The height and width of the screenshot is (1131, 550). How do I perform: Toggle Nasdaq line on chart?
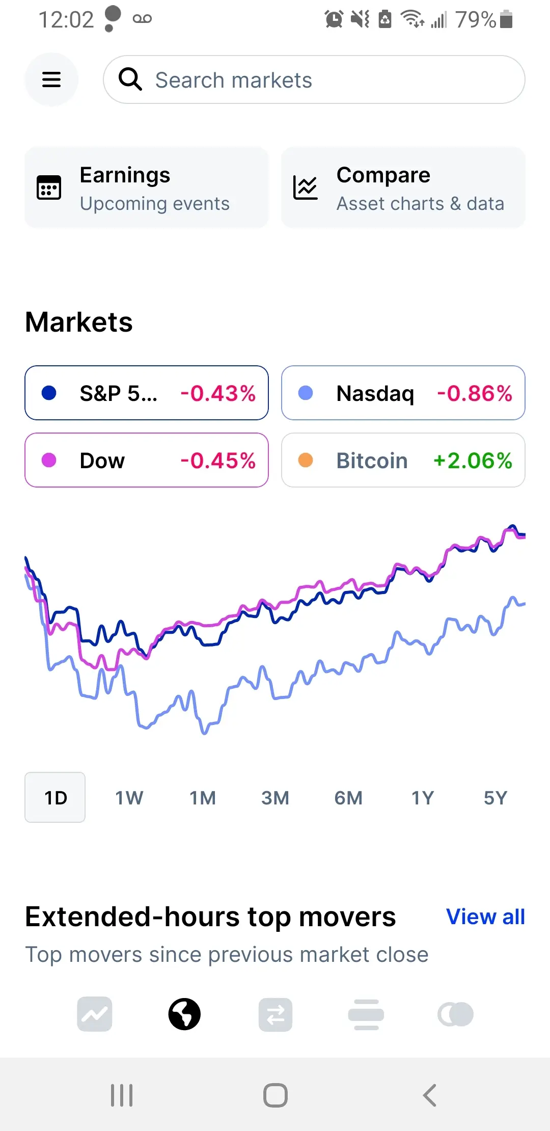pos(403,393)
